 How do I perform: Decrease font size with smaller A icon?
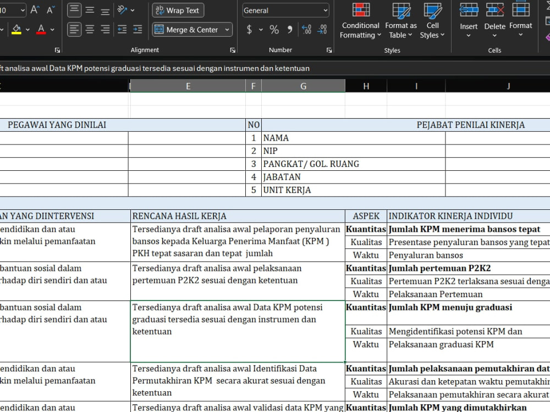tap(51, 10)
